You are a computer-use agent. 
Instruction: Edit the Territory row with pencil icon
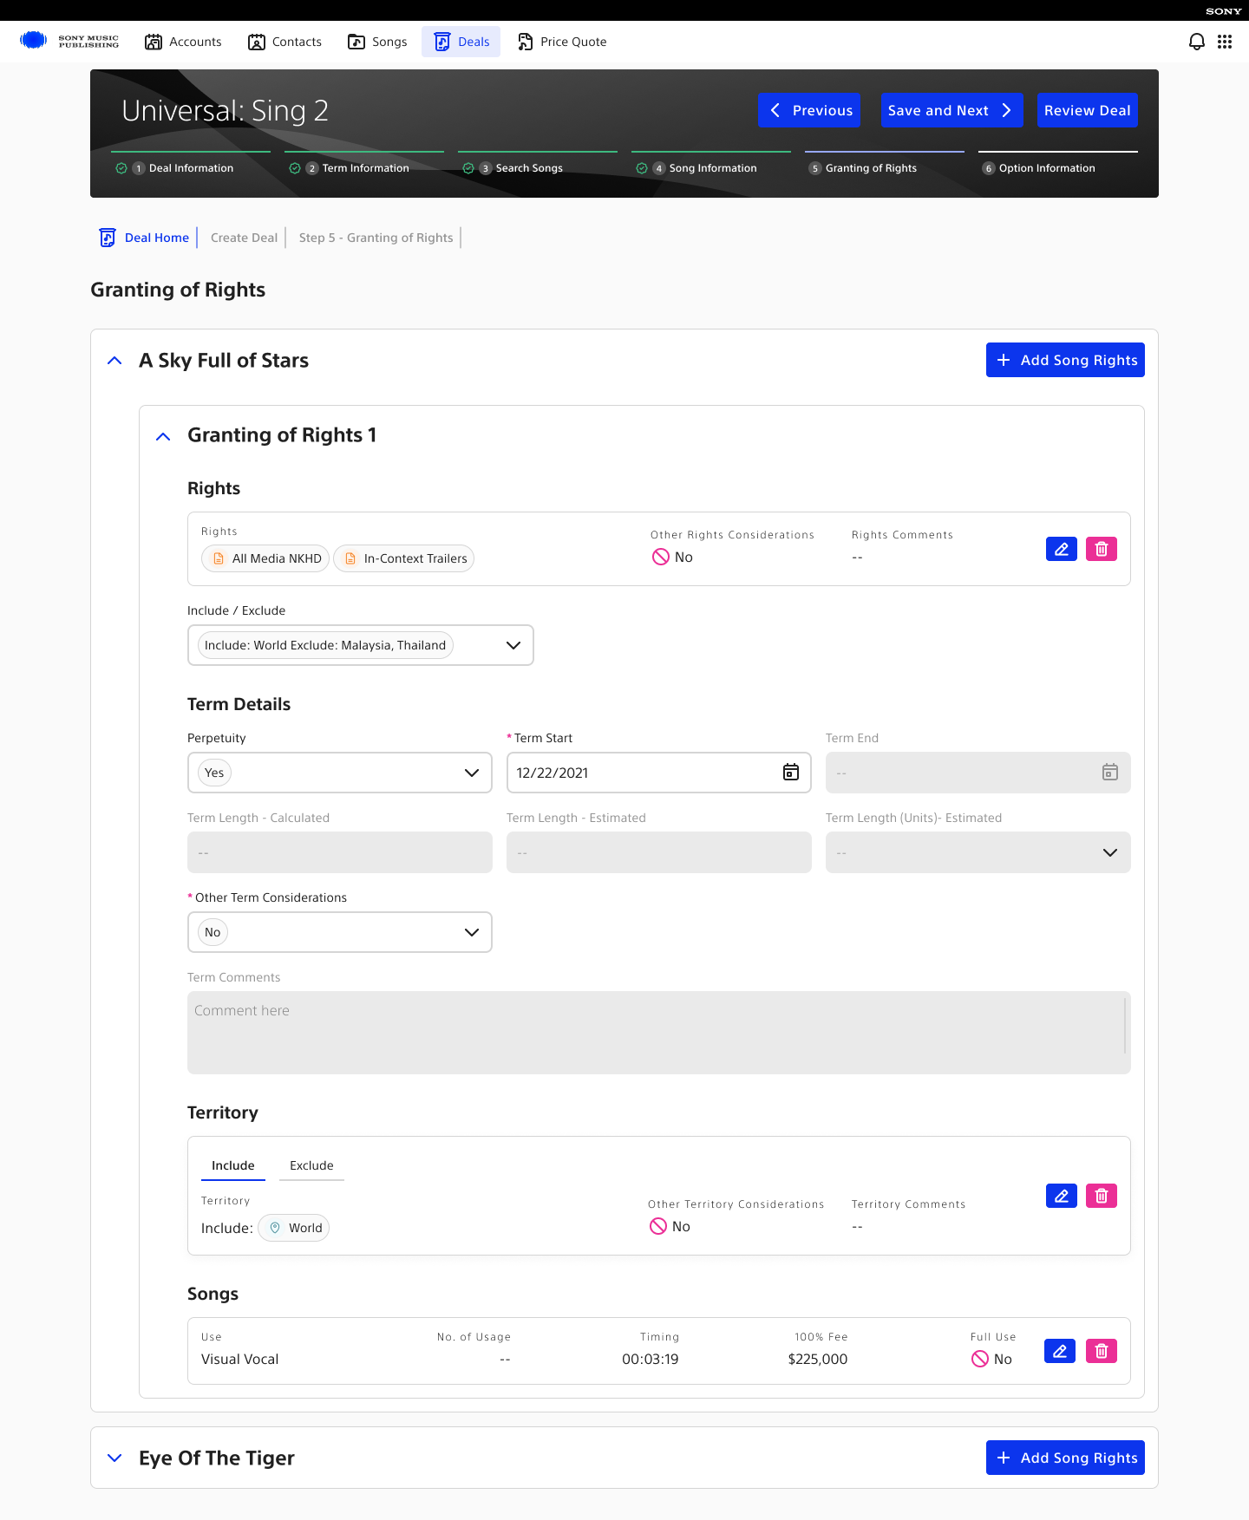tap(1062, 1196)
